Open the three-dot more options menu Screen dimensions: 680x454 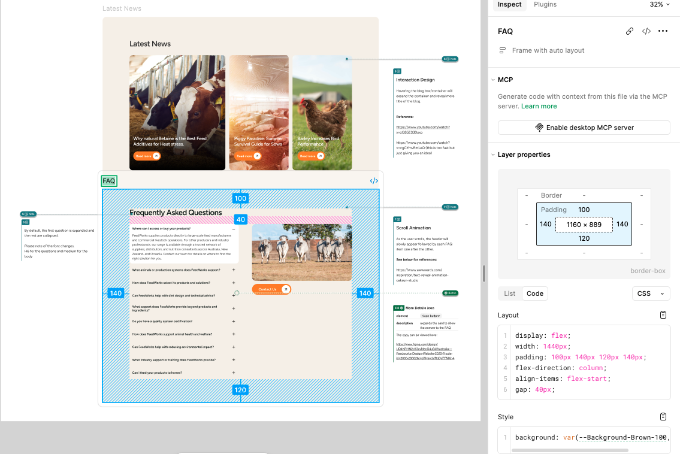point(663,31)
